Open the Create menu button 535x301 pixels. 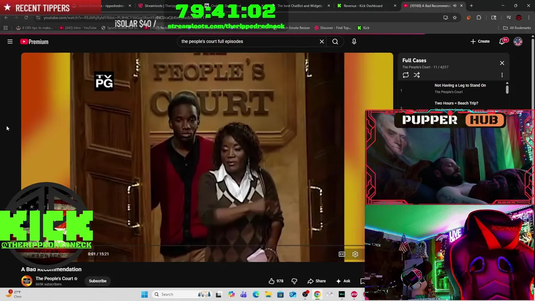[480, 41]
